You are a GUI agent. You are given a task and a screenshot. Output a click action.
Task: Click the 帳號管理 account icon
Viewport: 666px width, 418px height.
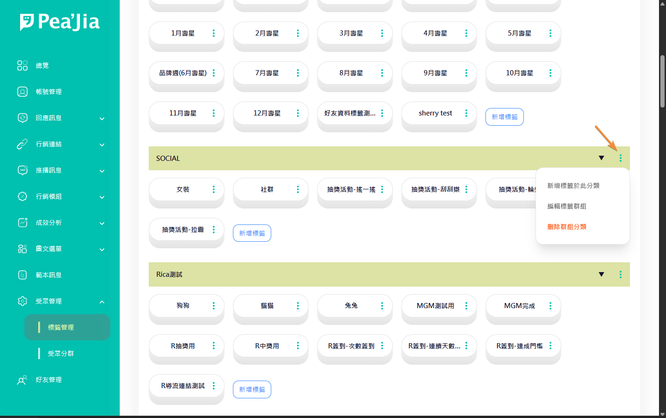click(x=22, y=92)
